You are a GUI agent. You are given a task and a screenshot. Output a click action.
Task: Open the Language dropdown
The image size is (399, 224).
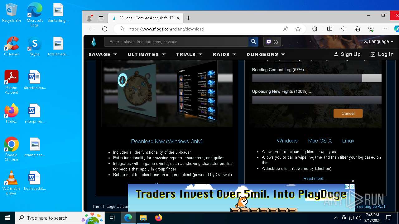pos(378,41)
